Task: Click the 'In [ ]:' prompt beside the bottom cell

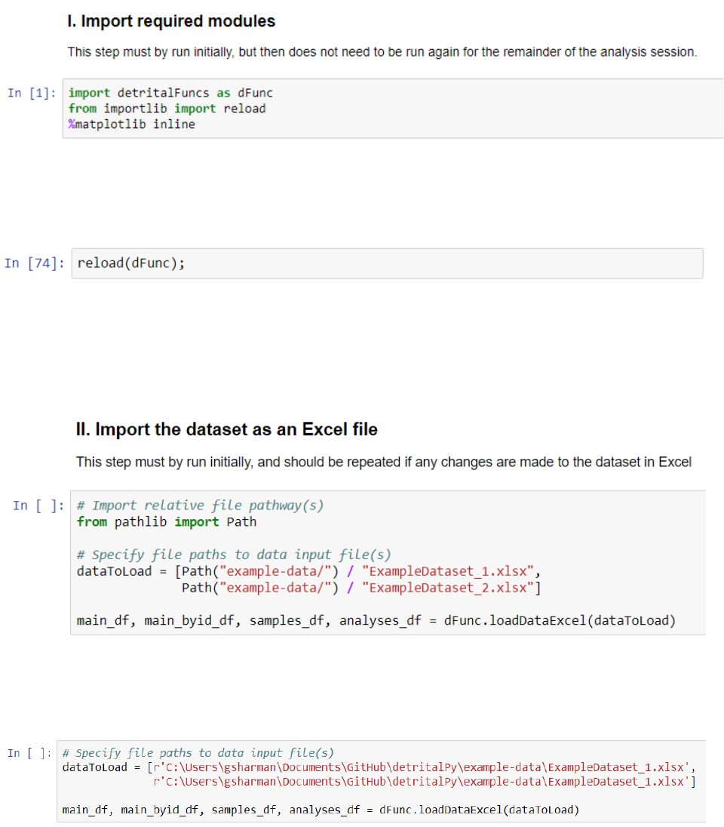Action: pos(29,753)
